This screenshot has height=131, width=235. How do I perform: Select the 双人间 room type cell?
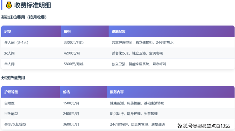pyautogui.click(x=10, y=53)
